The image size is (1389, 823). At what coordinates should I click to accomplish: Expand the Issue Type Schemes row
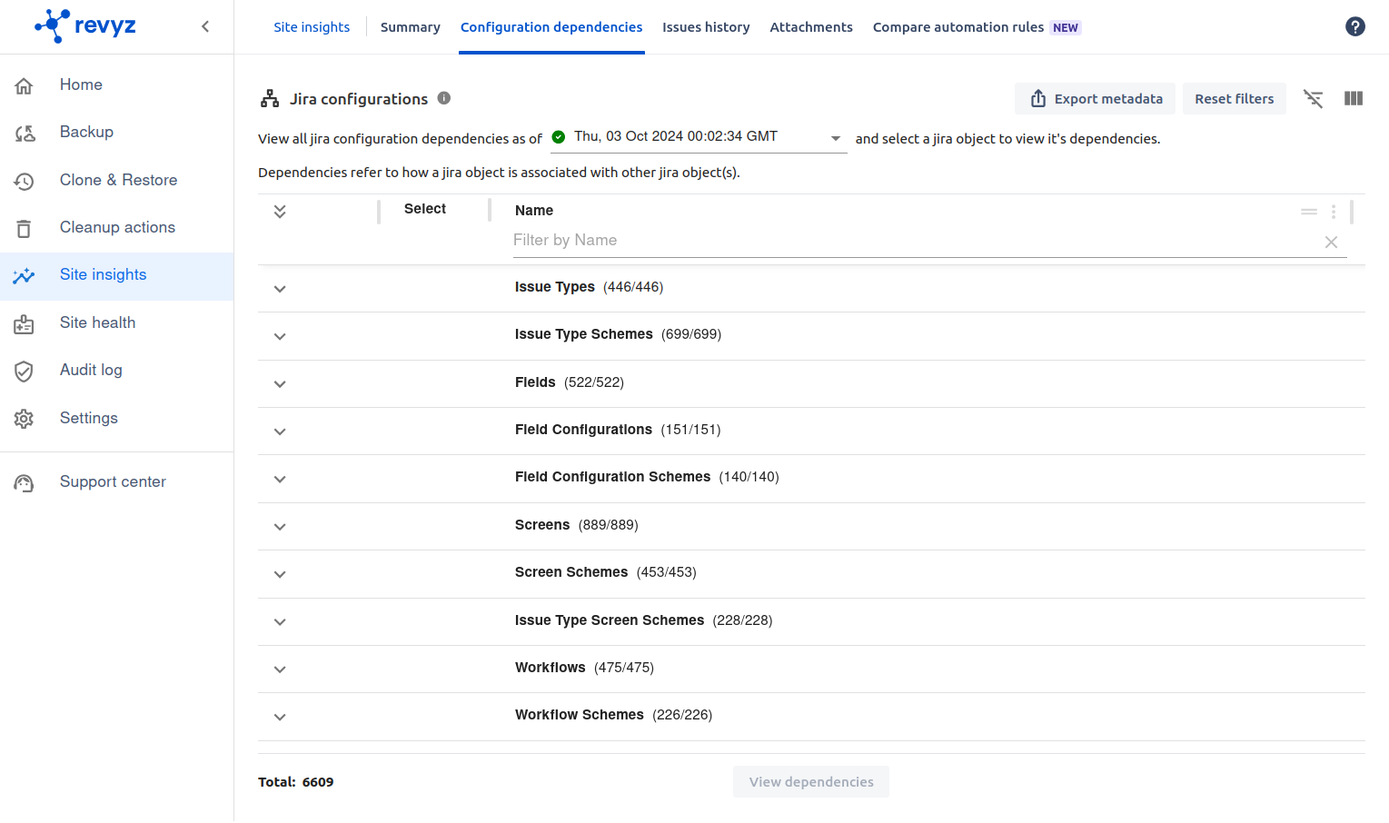(280, 336)
